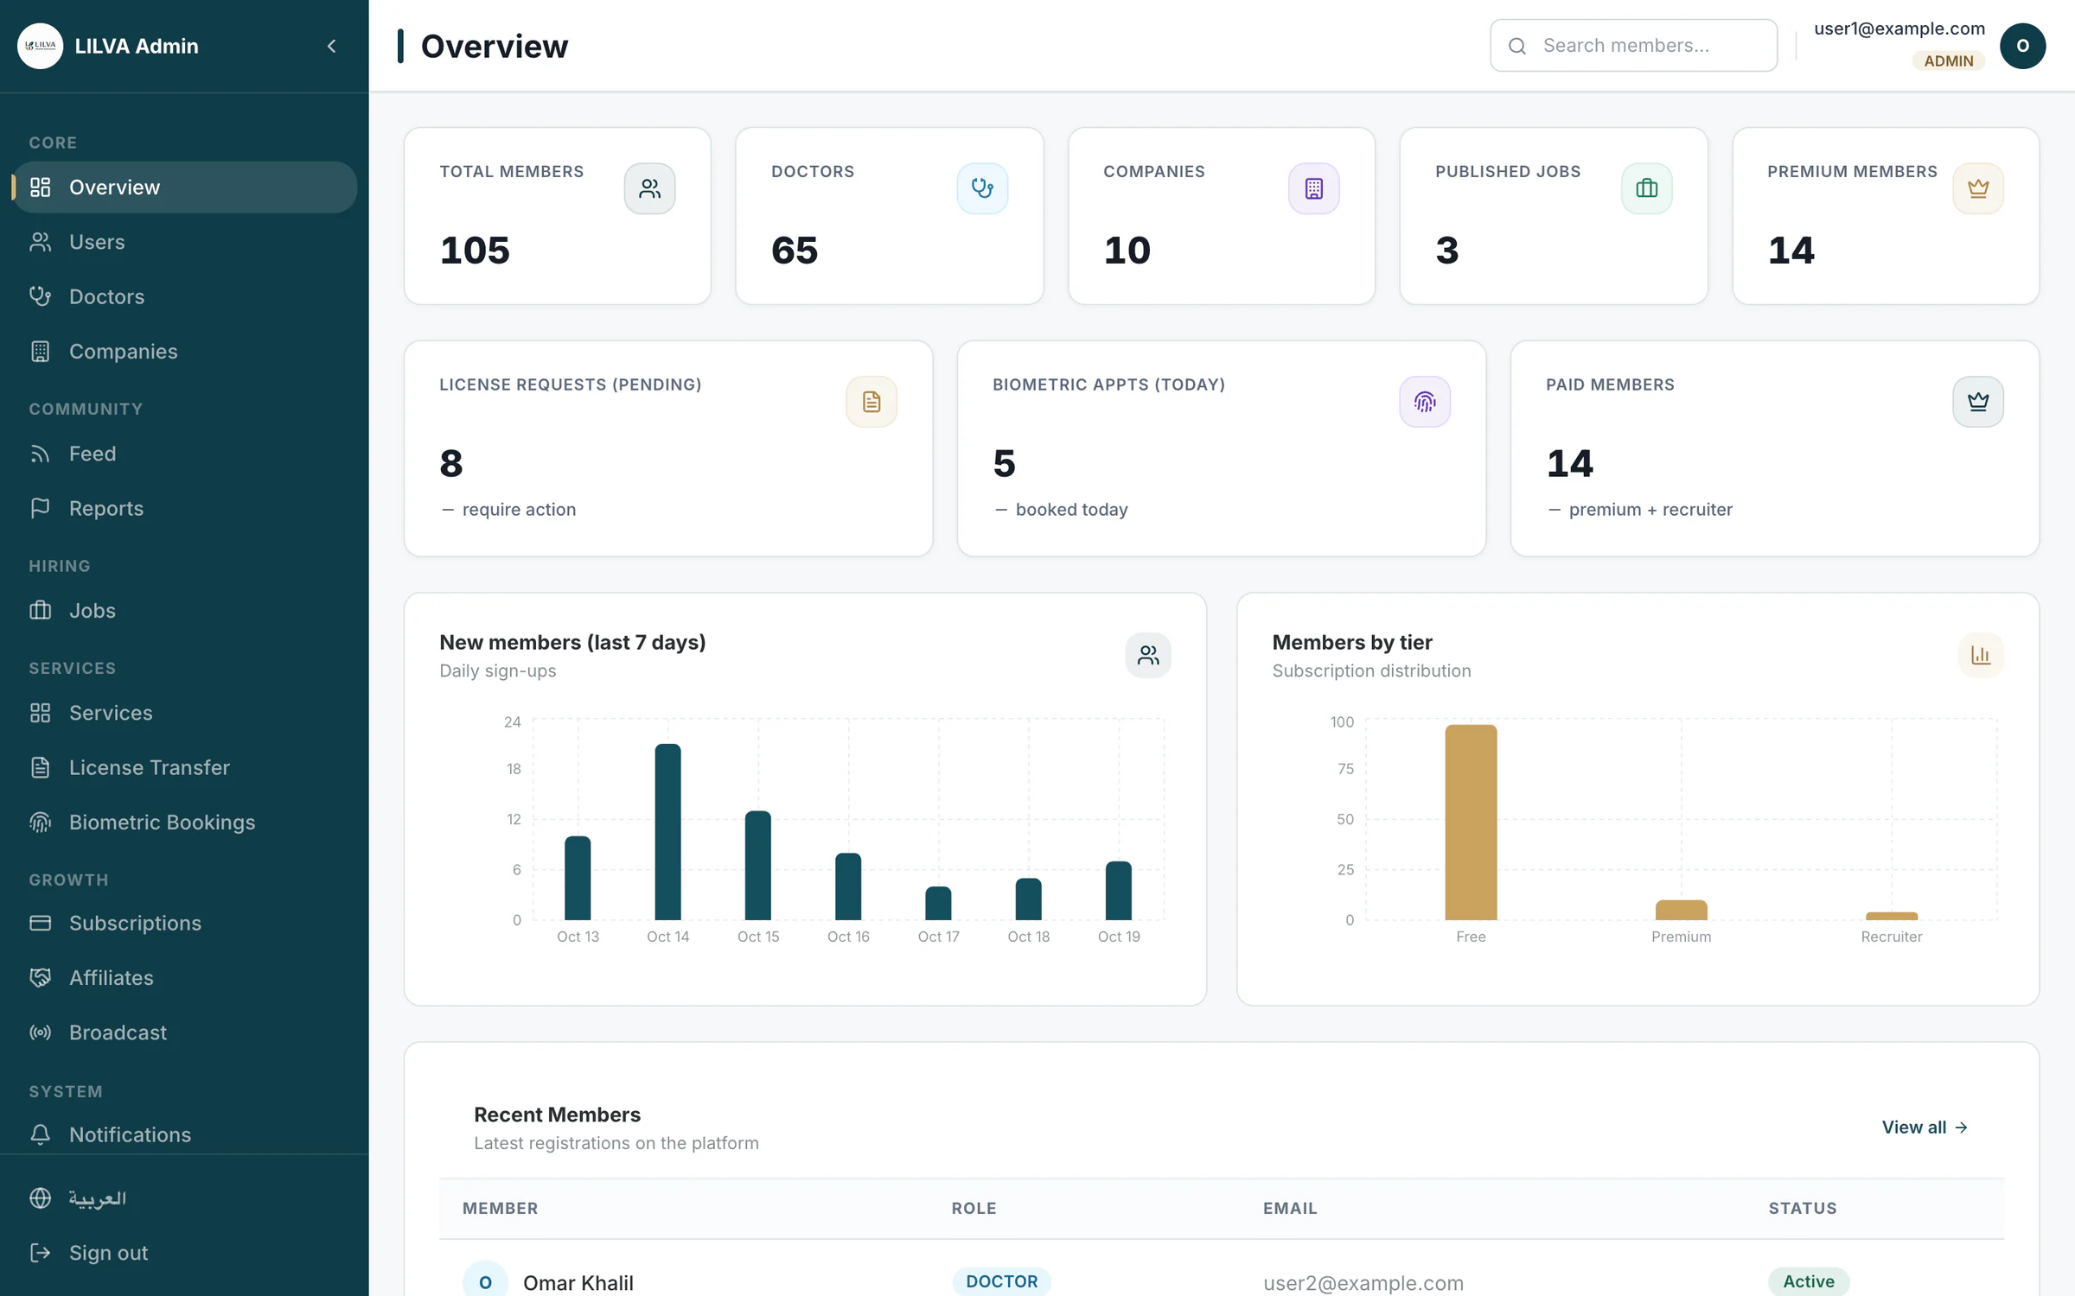Go to Jobs under Hiring
This screenshot has height=1296, width=2075.
[184, 611]
